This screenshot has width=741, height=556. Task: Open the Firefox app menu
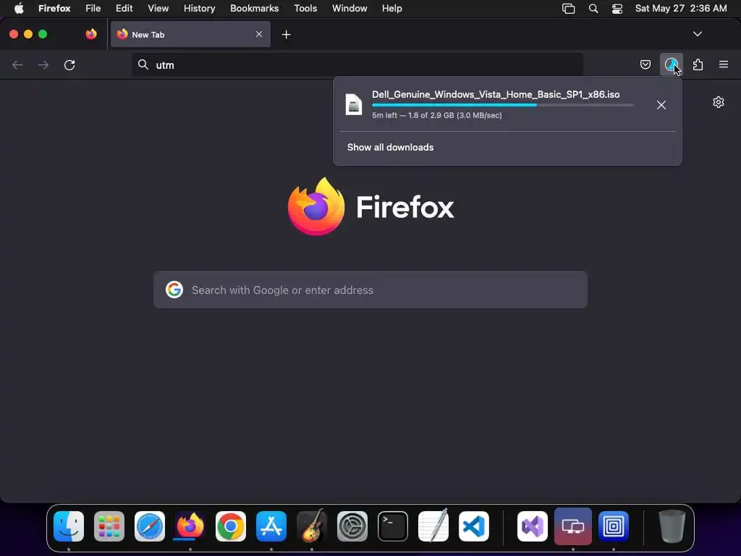(54, 9)
